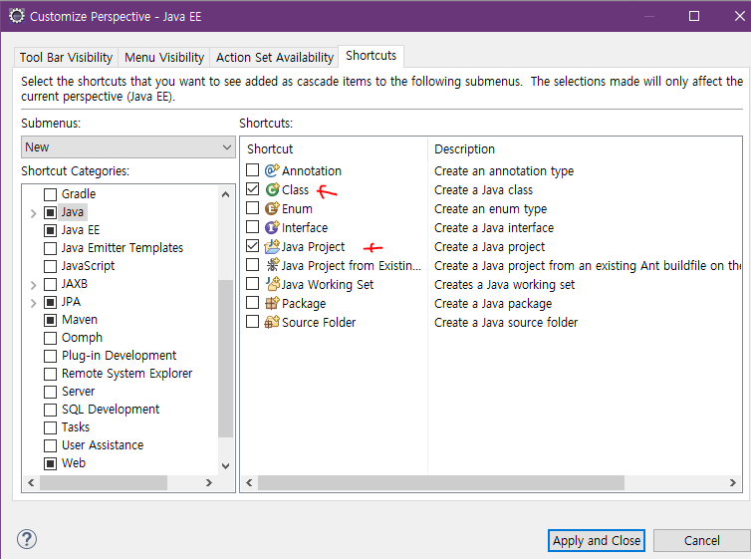Click the Enum shortcut icon
This screenshot has width=751, height=559.
[272, 208]
